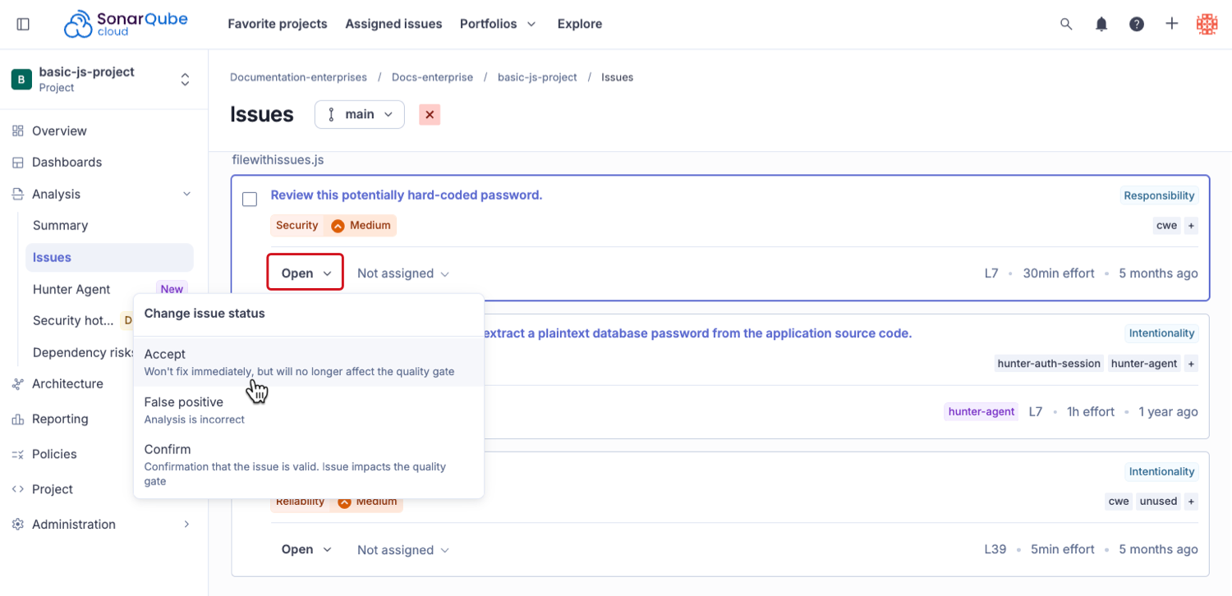1232x596 pixels.
Task: Go to Favorite projects
Action: (x=278, y=25)
